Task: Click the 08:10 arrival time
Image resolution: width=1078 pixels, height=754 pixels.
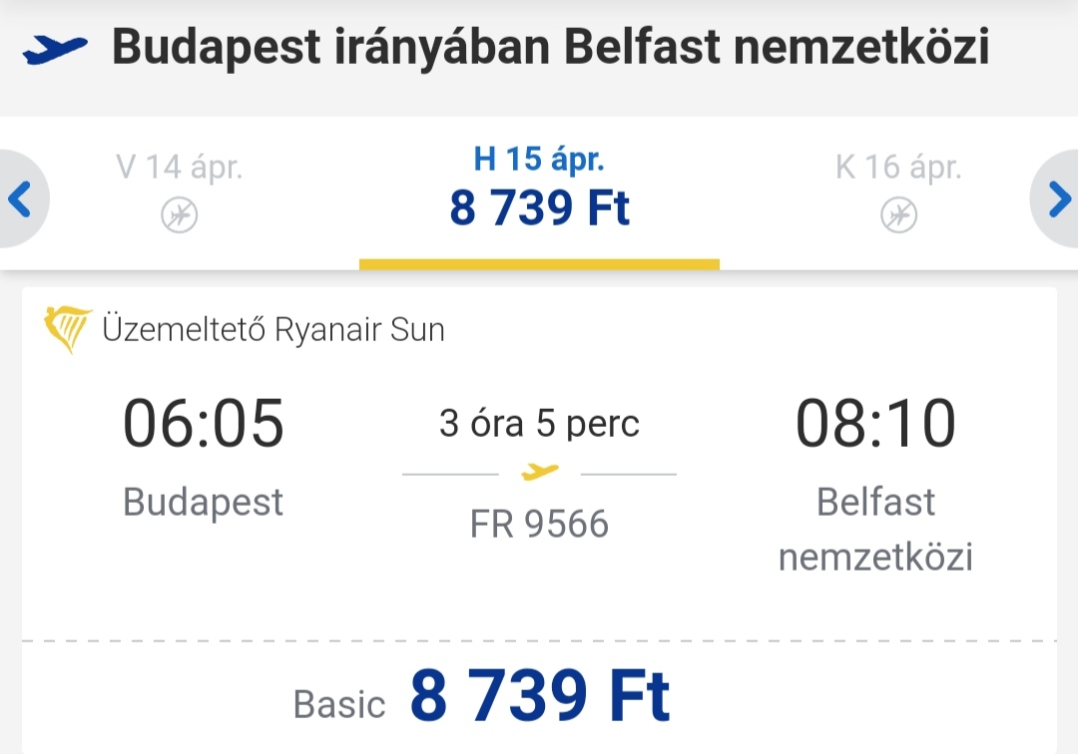Action: 876,423
